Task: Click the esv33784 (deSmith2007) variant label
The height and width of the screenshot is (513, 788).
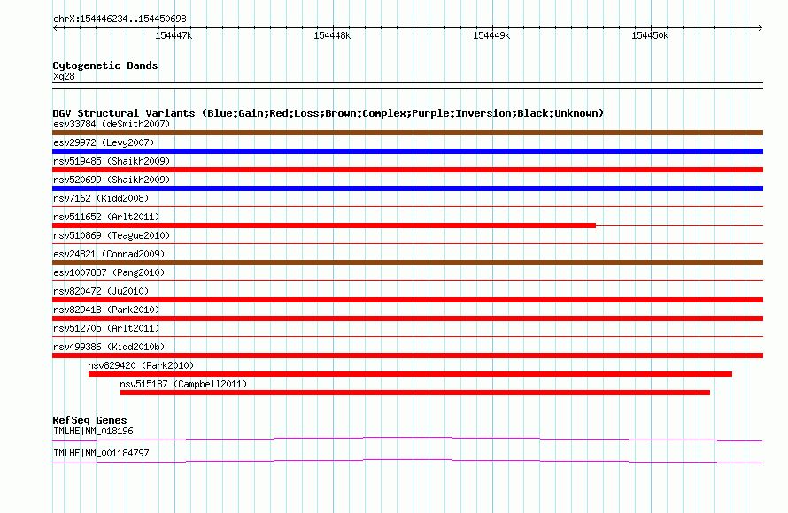Action: (112, 124)
